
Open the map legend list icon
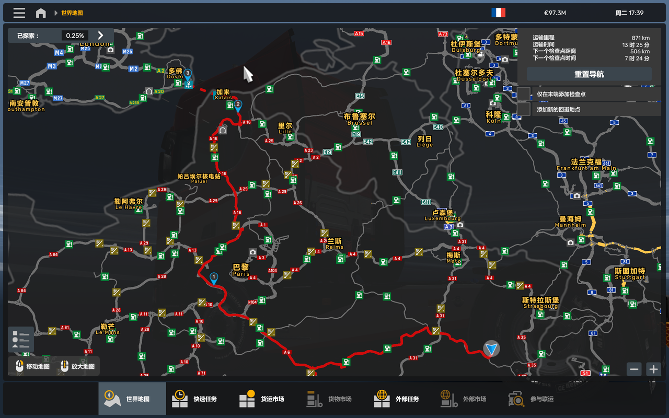[x=21, y=340]
